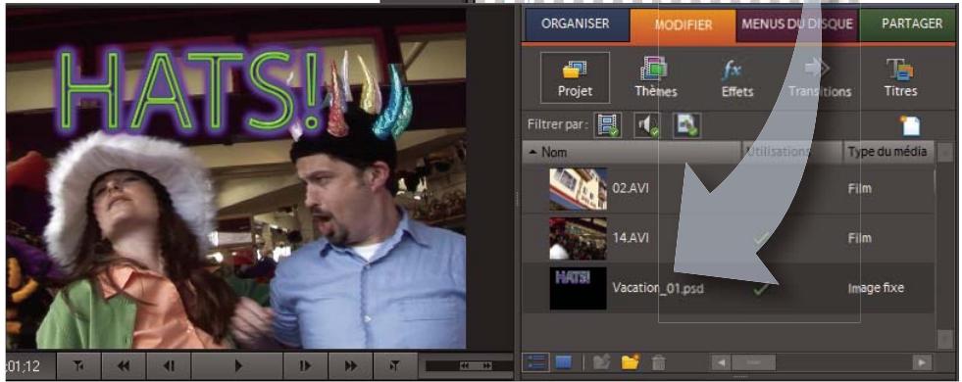This screenshot has width=962, height=382.
Task: Step forward one frame
Action: (305, 366)
